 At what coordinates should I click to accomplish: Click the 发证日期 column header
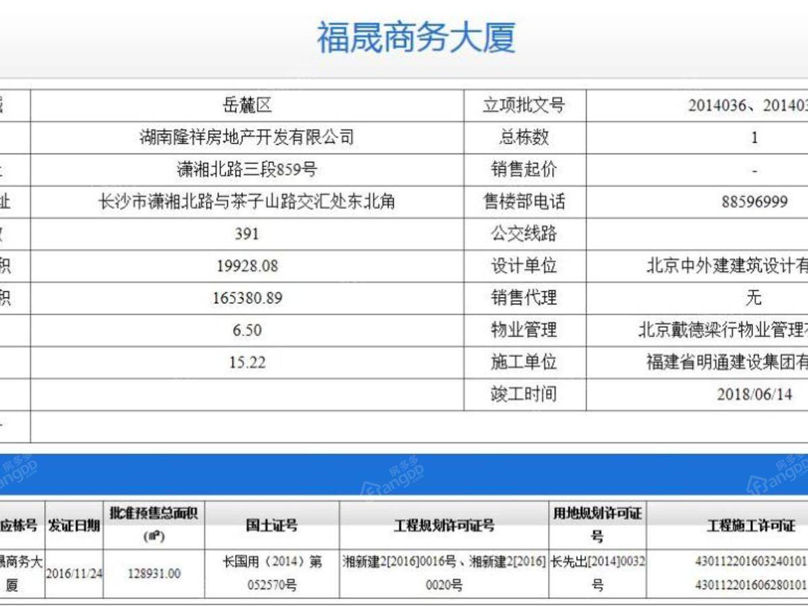(x=74, y=525)
